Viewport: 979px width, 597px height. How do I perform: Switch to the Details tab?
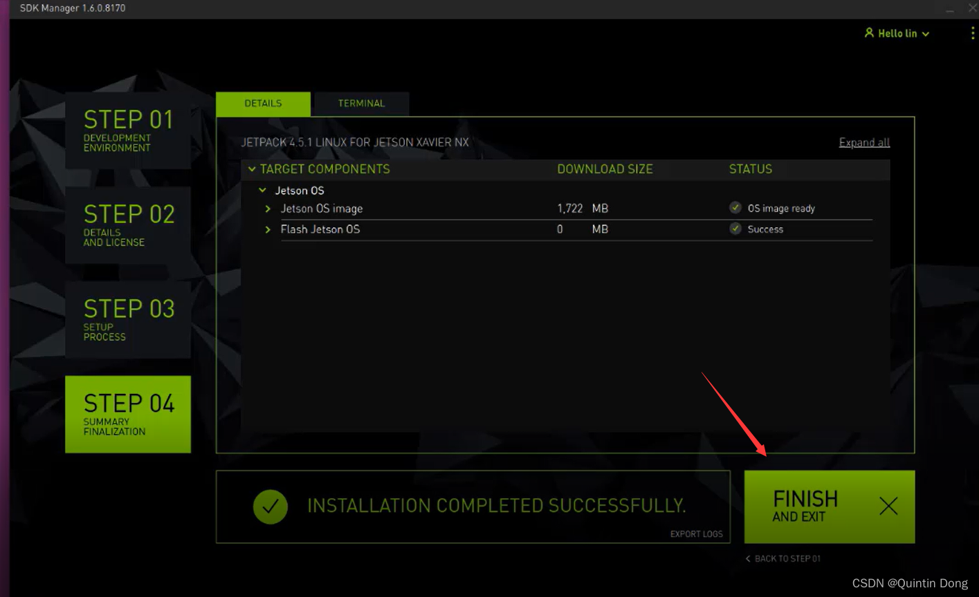[x=263, y=104]
